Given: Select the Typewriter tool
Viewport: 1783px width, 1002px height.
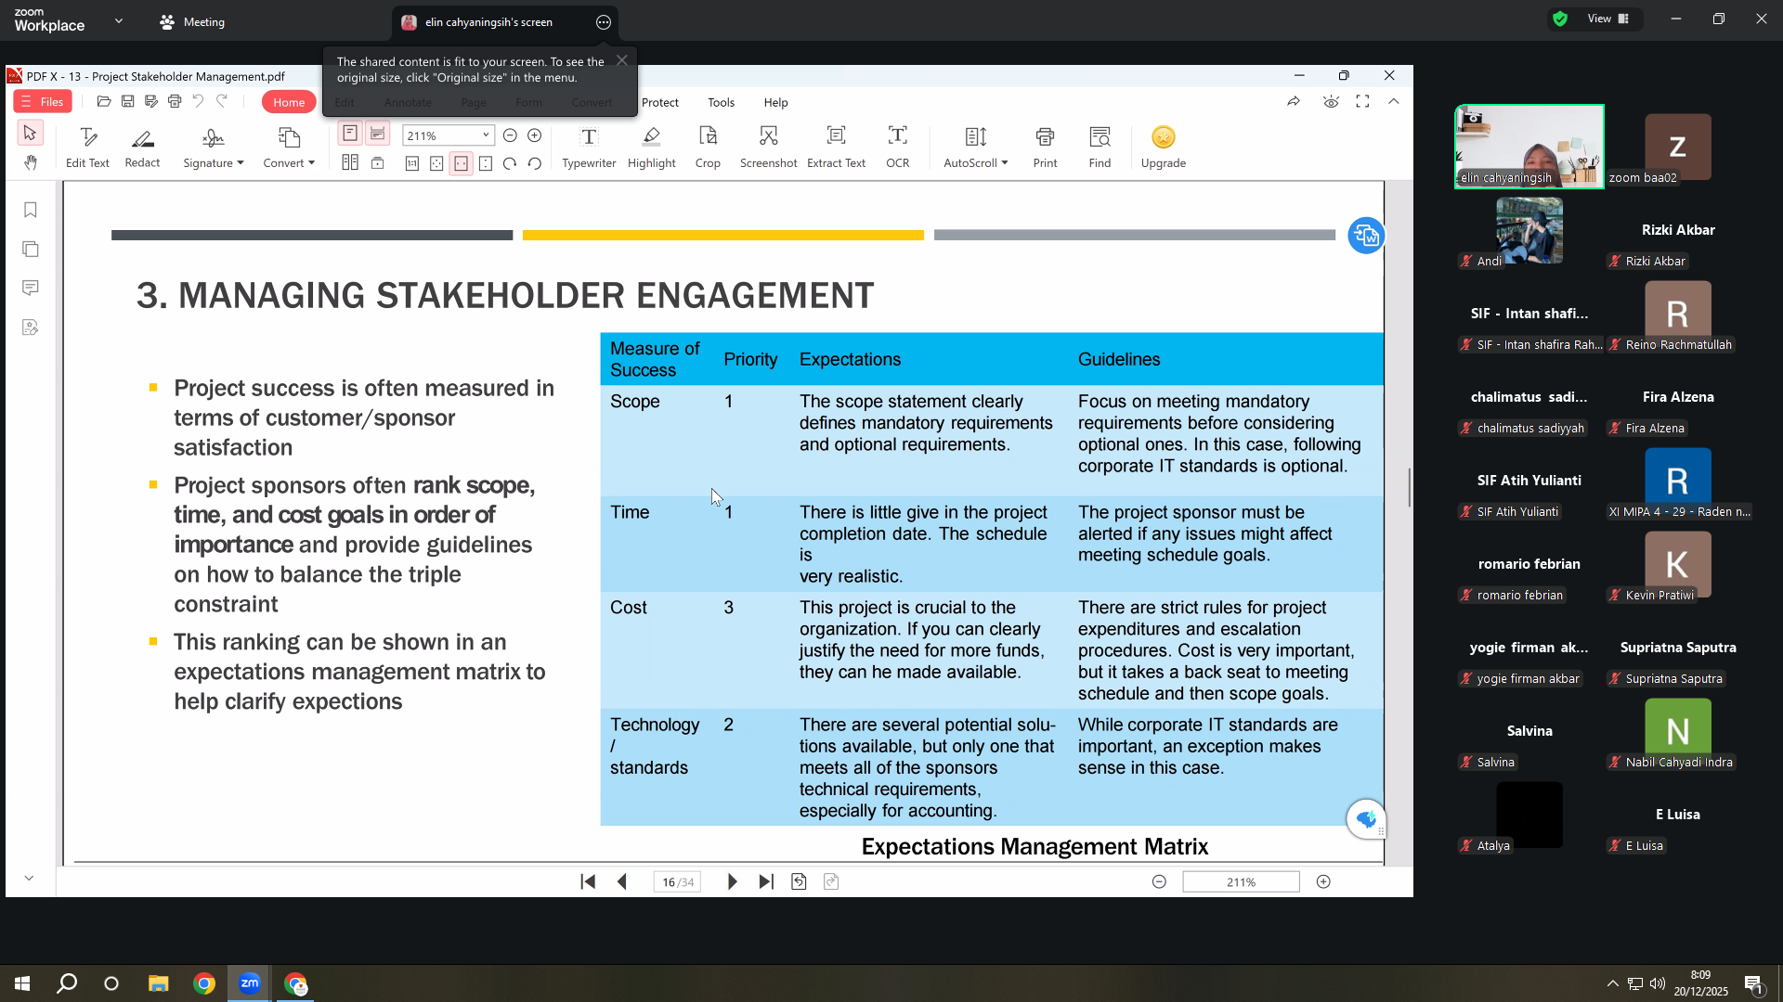Looking at the screenshot, I should coord(589,148).
